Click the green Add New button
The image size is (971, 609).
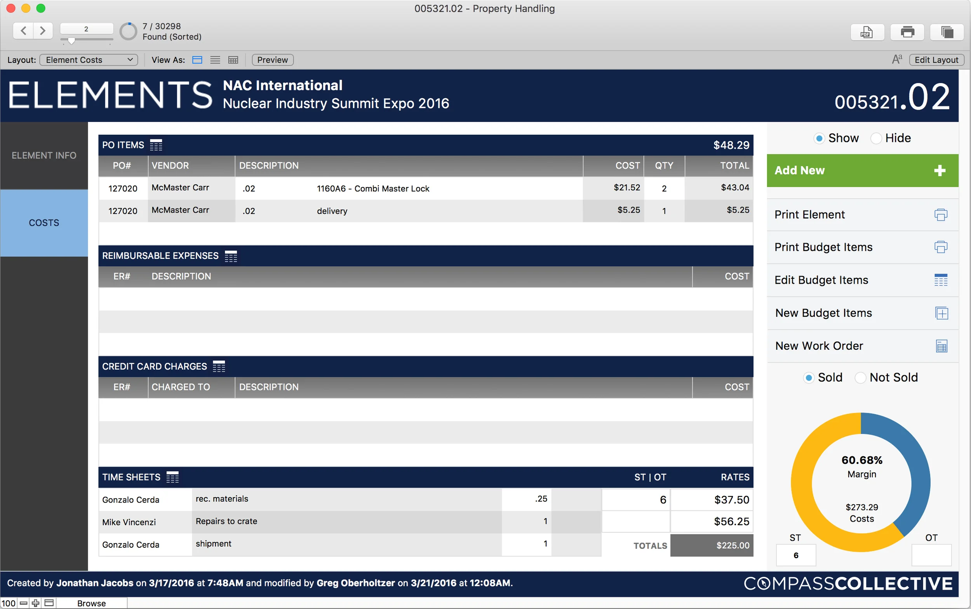(862, 170)
